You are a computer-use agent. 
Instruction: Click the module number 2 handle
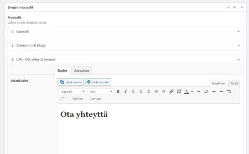coord(12,45)
